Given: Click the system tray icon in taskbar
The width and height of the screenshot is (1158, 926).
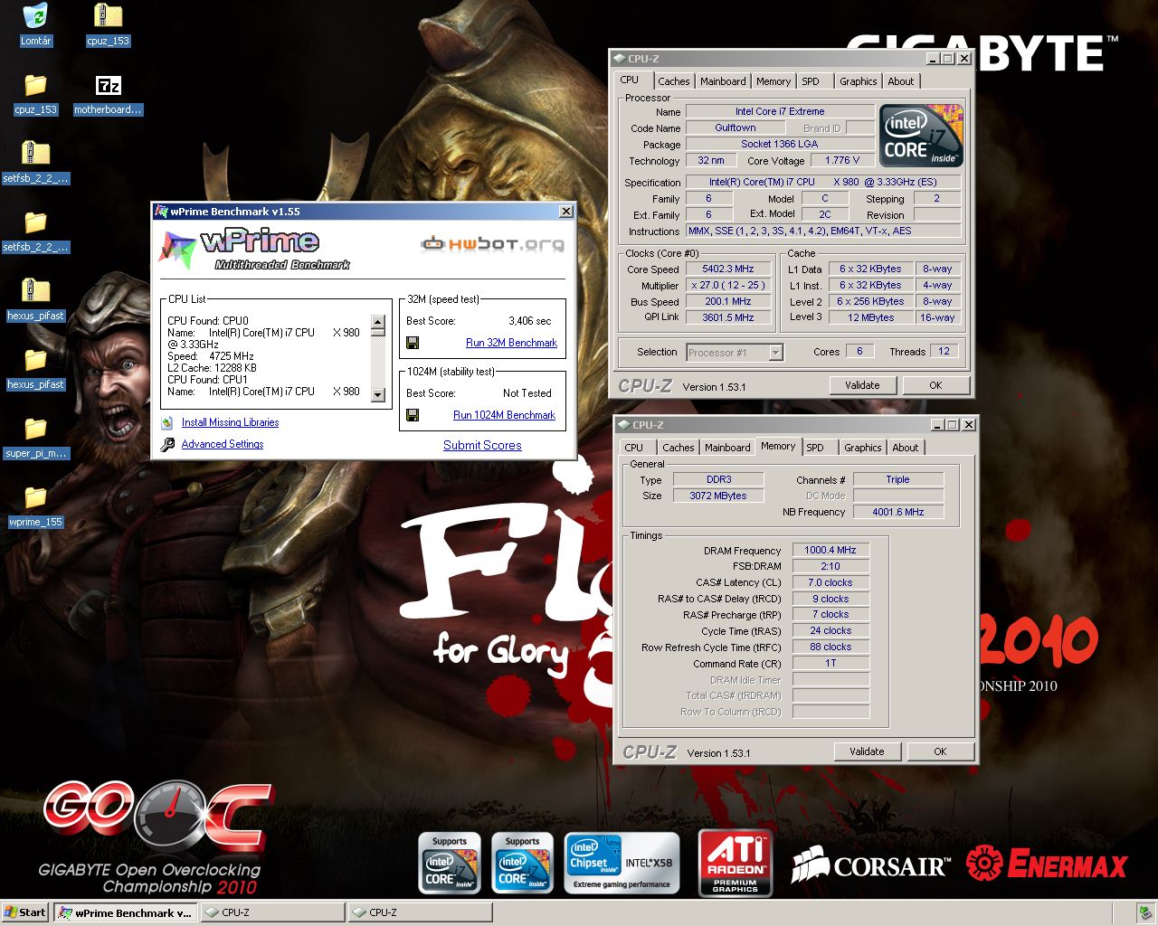Looking at the screenshot, I should click(1145, 912).
